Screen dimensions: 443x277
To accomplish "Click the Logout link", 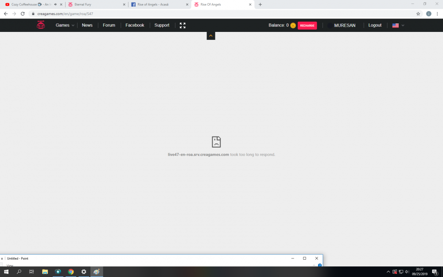I will click(x=375, y=25).
